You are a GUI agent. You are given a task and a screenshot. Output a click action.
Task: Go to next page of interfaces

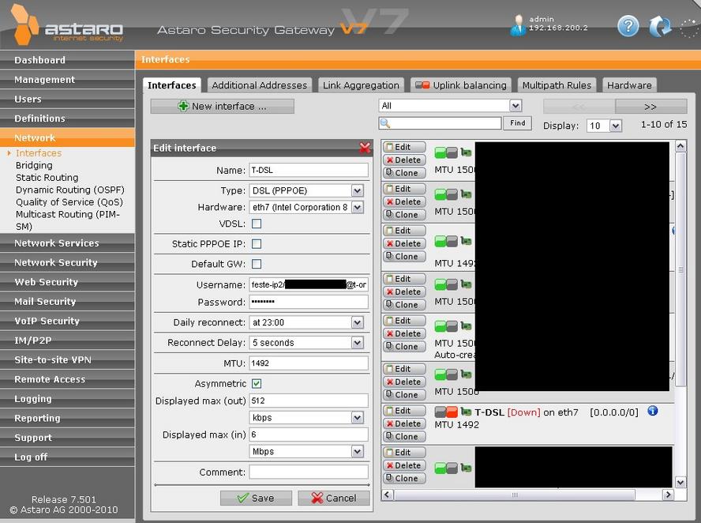(x=650, y=107)
